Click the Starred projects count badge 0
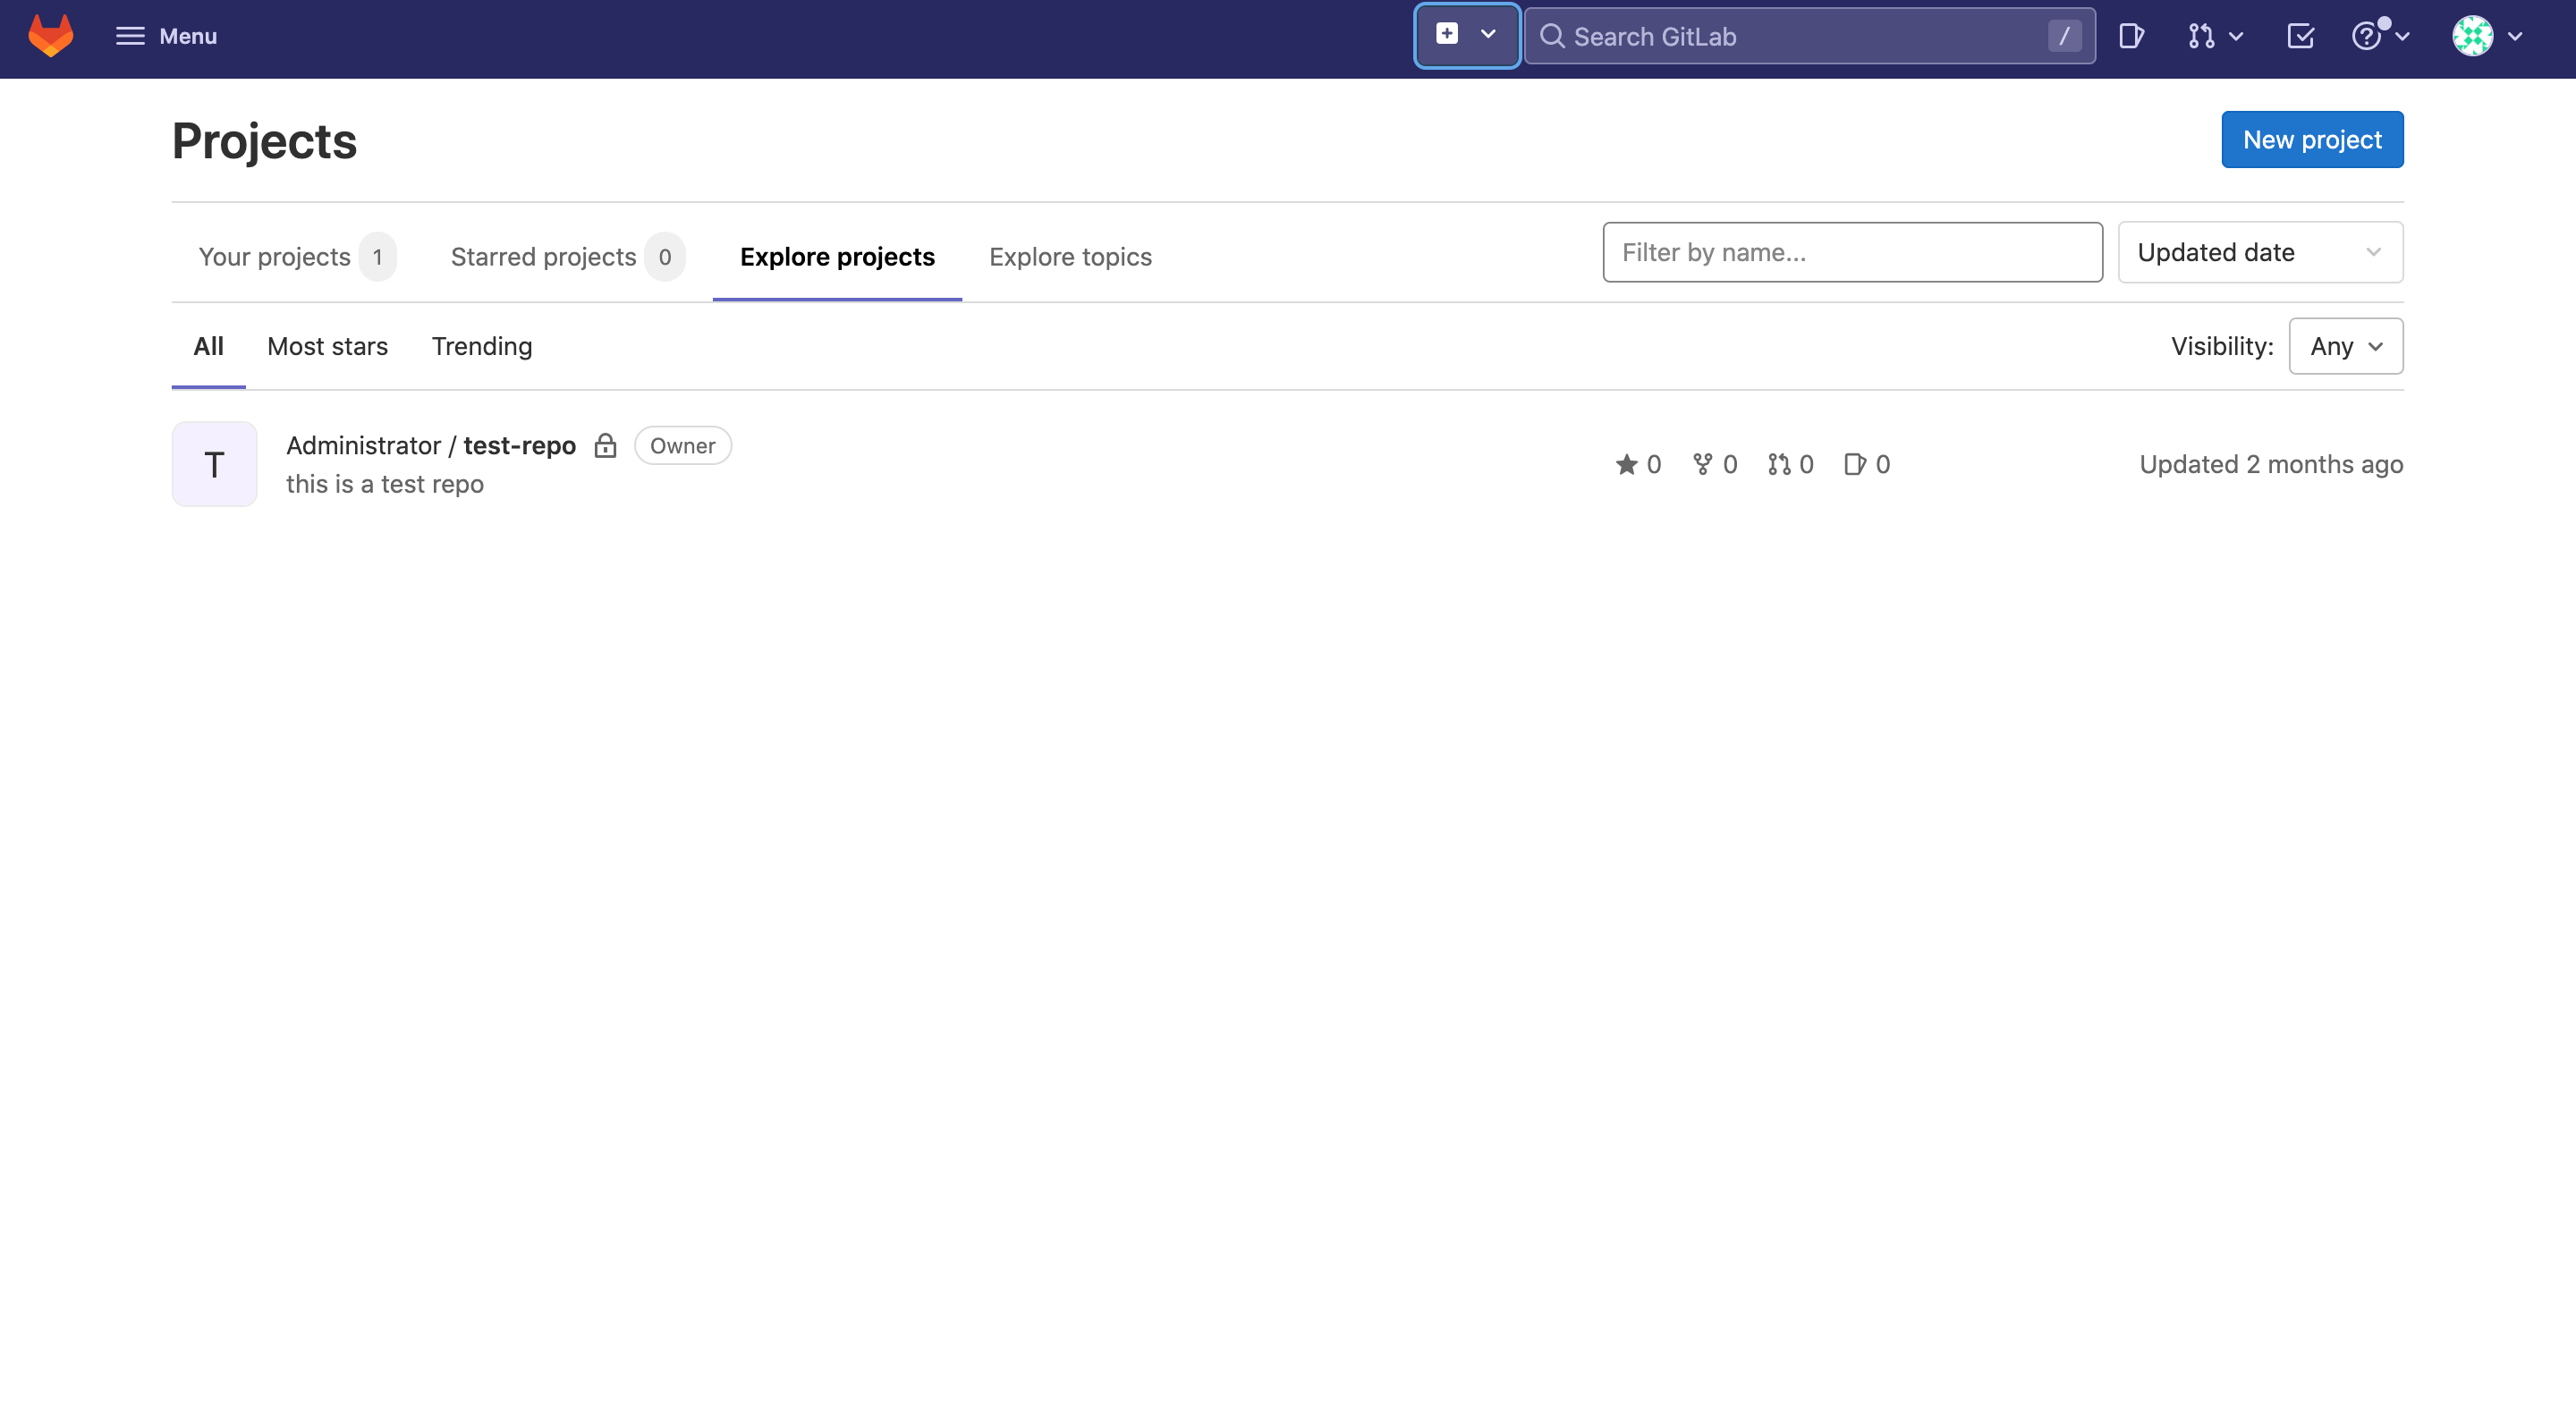This screenshot has height=1404, width=2576. point(665,257)
